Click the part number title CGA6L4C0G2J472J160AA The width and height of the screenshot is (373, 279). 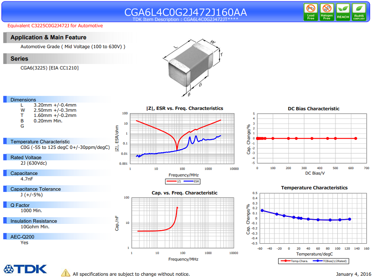(186, 12)
